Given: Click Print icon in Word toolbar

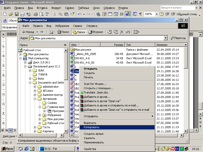Looking at the screenshot, I should click(36, 14).
